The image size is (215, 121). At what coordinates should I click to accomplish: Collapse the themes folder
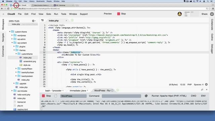point(14,50)
